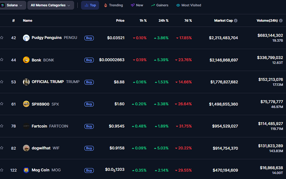Click the dogwifhat coin logo
This screenshot has height=179, width=286.
click(x=26, y=148)
